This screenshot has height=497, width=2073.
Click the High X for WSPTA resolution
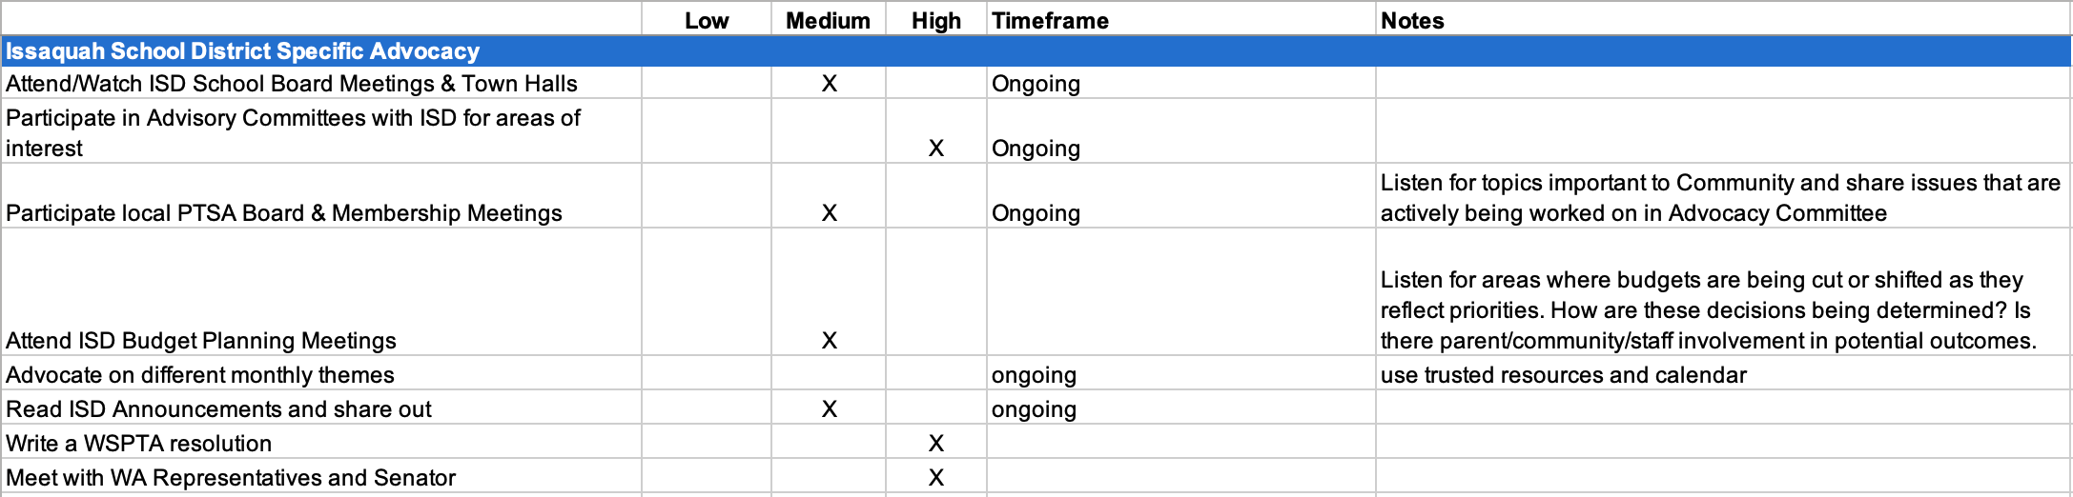coord(936,444)
